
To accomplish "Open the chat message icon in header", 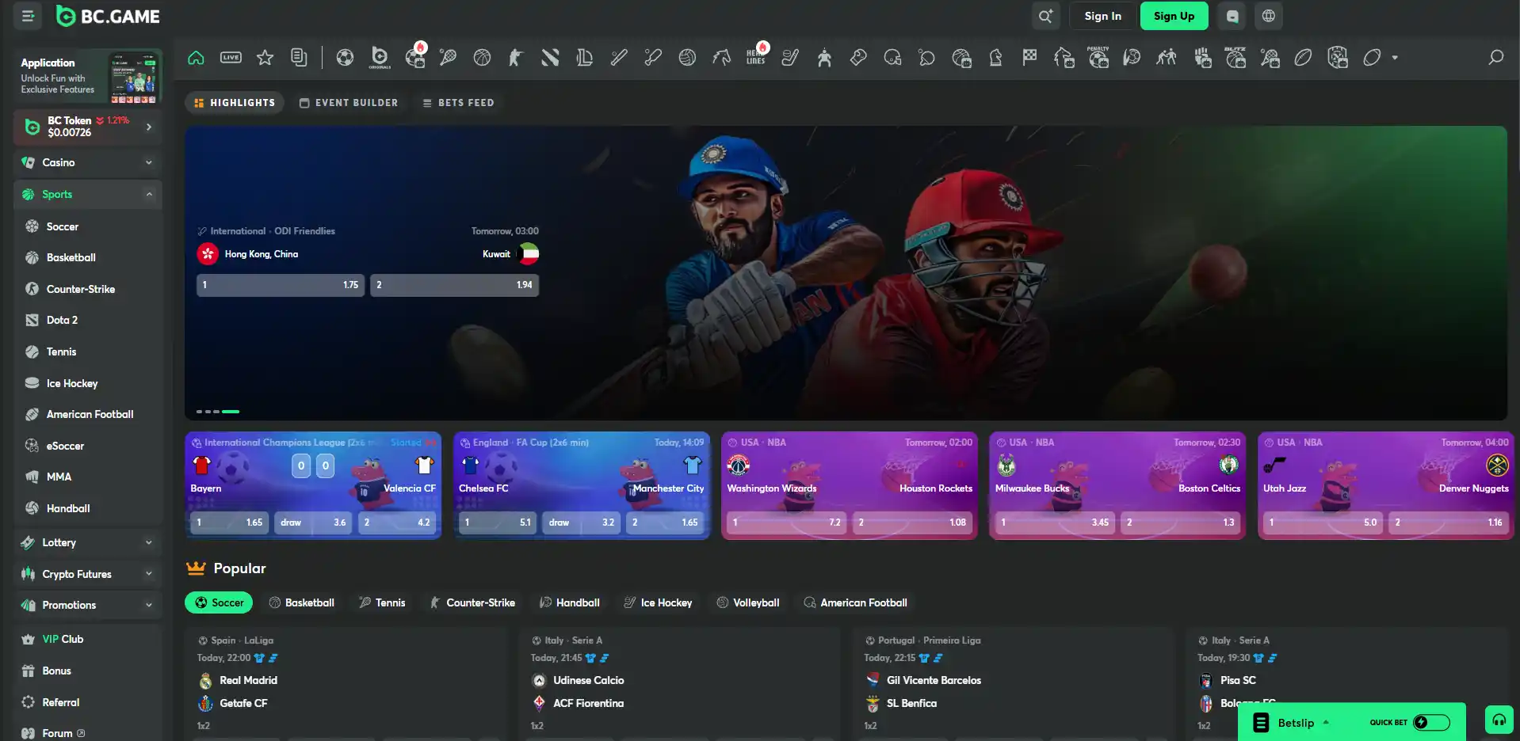I will click(x=1232, y=16).
